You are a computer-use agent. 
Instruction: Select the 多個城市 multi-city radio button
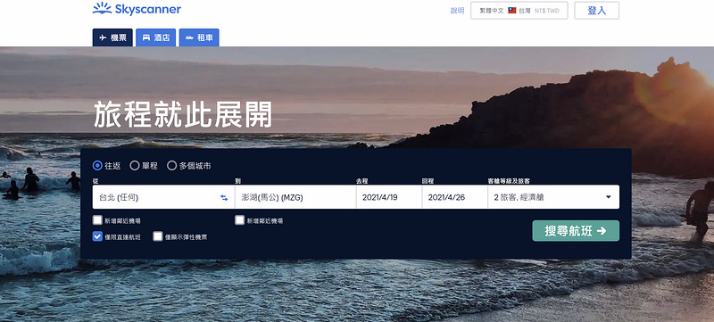point(171,166)
